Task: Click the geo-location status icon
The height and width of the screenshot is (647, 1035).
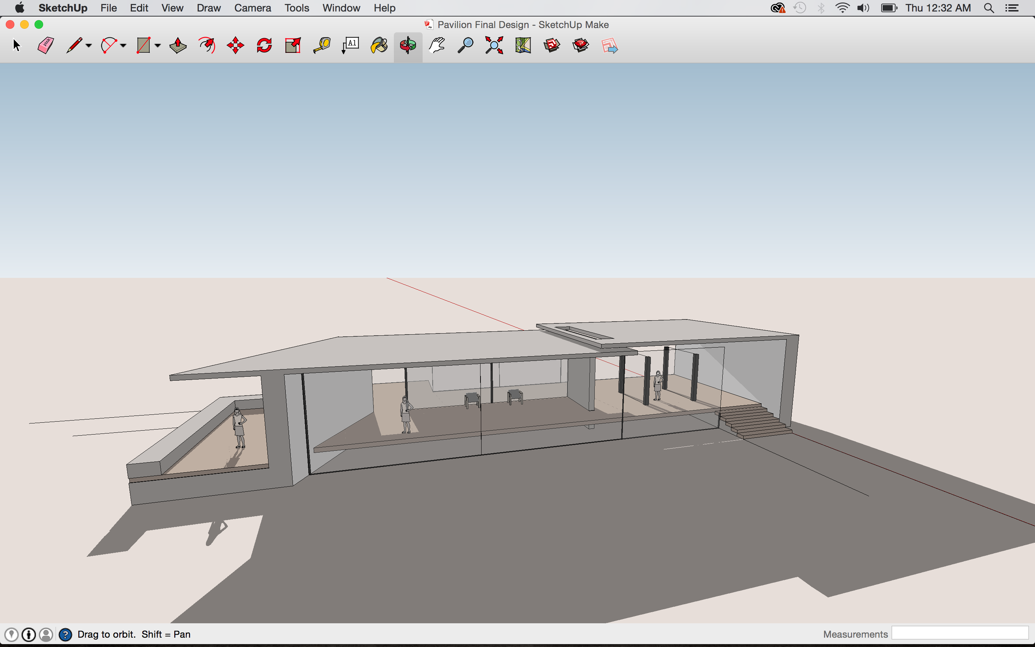Action: [11, 634]
